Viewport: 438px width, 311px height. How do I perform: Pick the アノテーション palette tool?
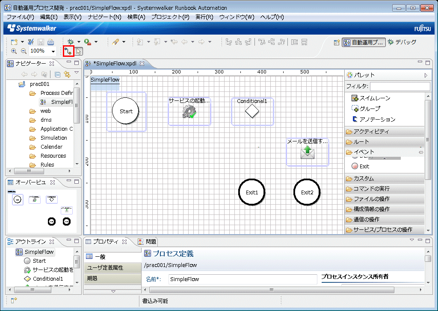[374, 119]
